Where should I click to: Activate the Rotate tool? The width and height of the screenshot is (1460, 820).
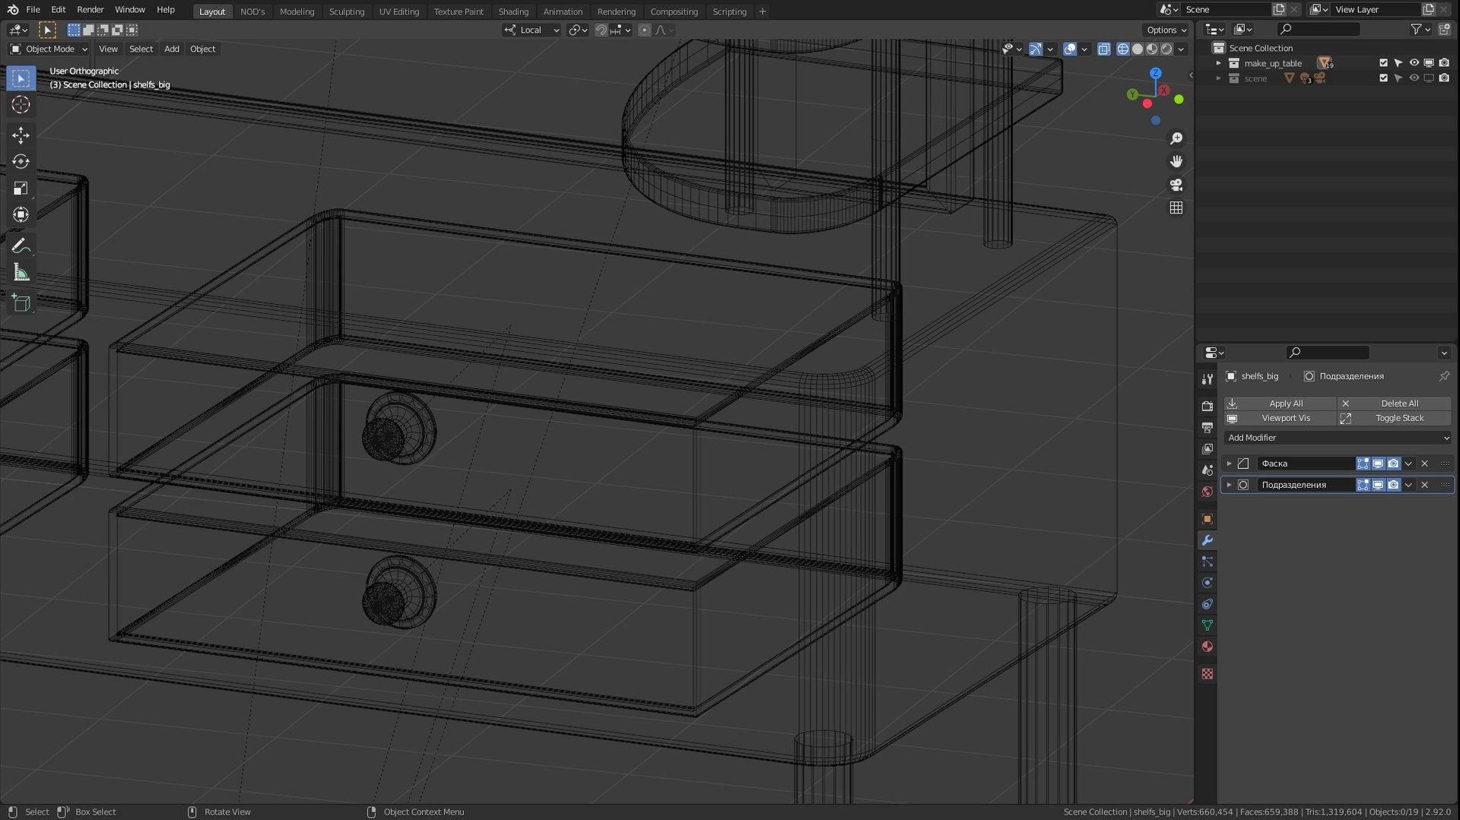tap(21, 162)
